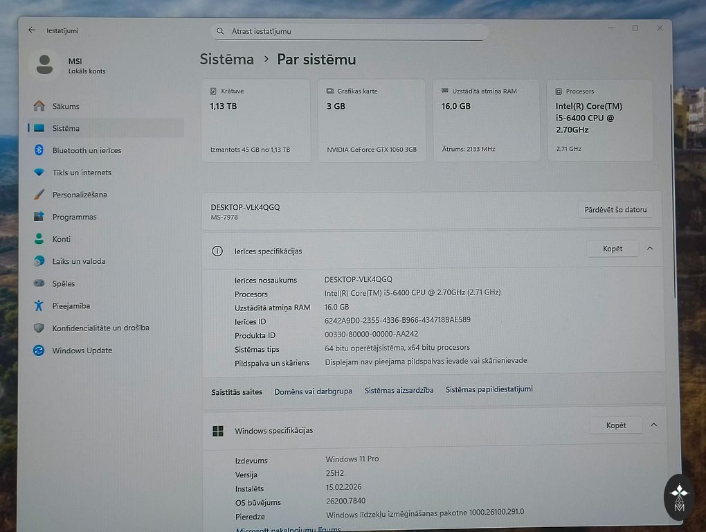Collapse Windows specifikācijas section chevron
The height and width of the screenshot is (532, 706).
653,425
